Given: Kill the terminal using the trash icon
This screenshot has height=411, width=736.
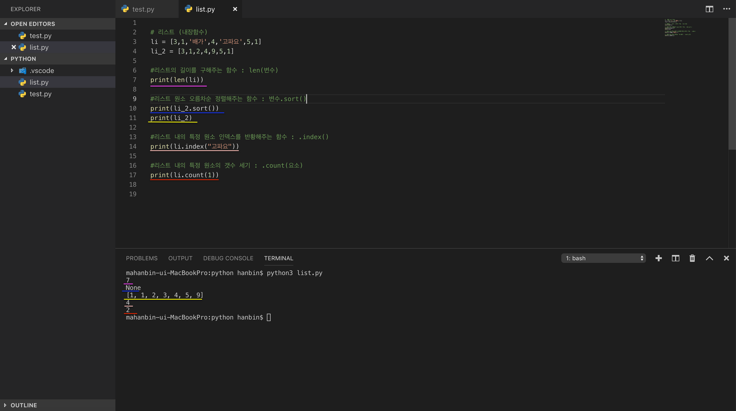Looking at the screenshot, I should (692, 258).
